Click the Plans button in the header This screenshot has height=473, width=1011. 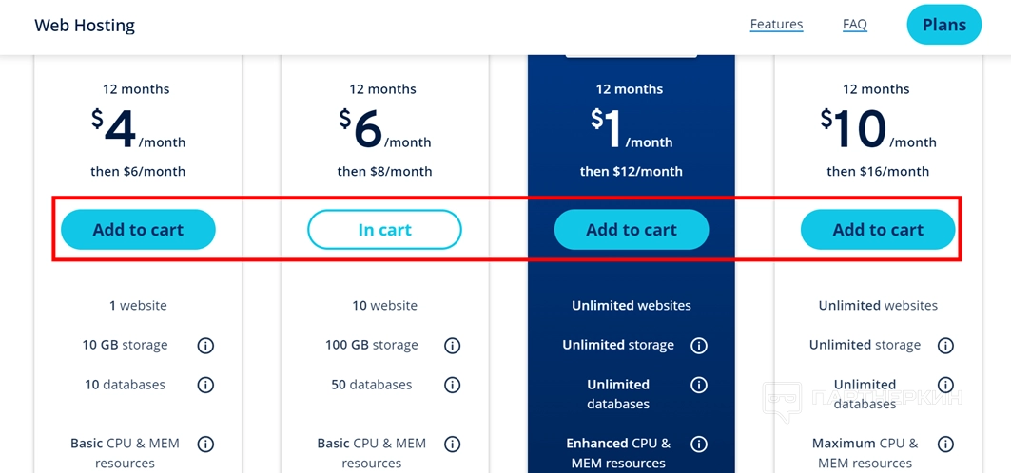pos(943,25)
